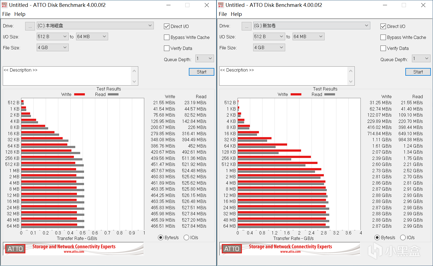Open the 4 GB File Size dropdown in the G: drive window

point(269,47)
